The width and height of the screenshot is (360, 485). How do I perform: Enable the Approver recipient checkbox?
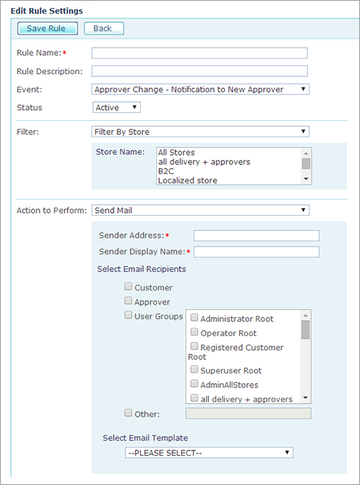(128, 301)
